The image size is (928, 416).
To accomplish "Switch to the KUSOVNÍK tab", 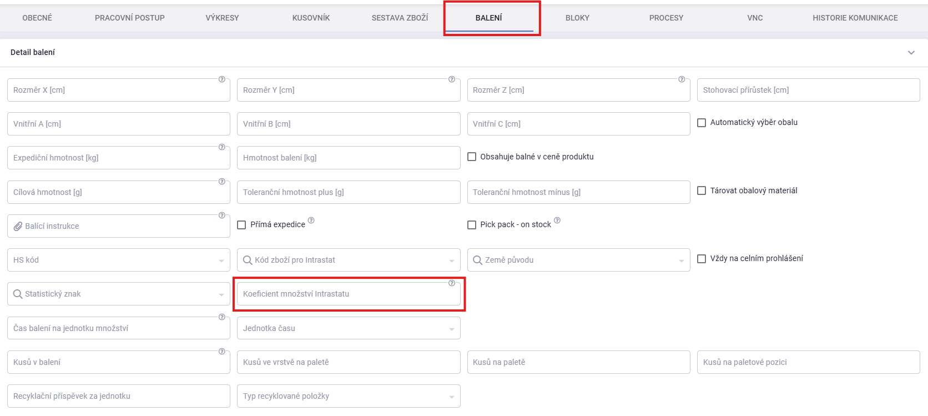I will coord(311,18).
